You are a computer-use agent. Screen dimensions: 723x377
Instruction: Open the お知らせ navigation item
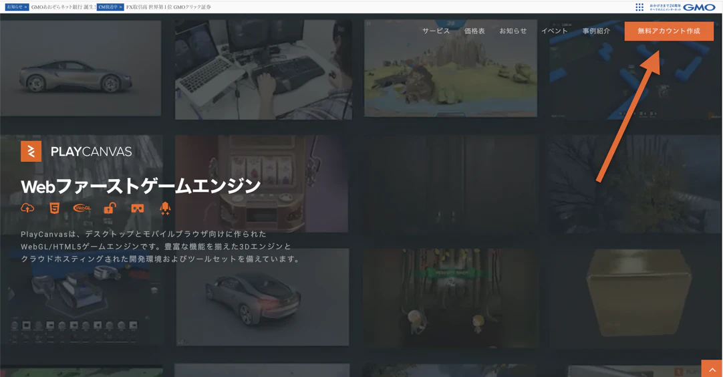pos(513,31)
